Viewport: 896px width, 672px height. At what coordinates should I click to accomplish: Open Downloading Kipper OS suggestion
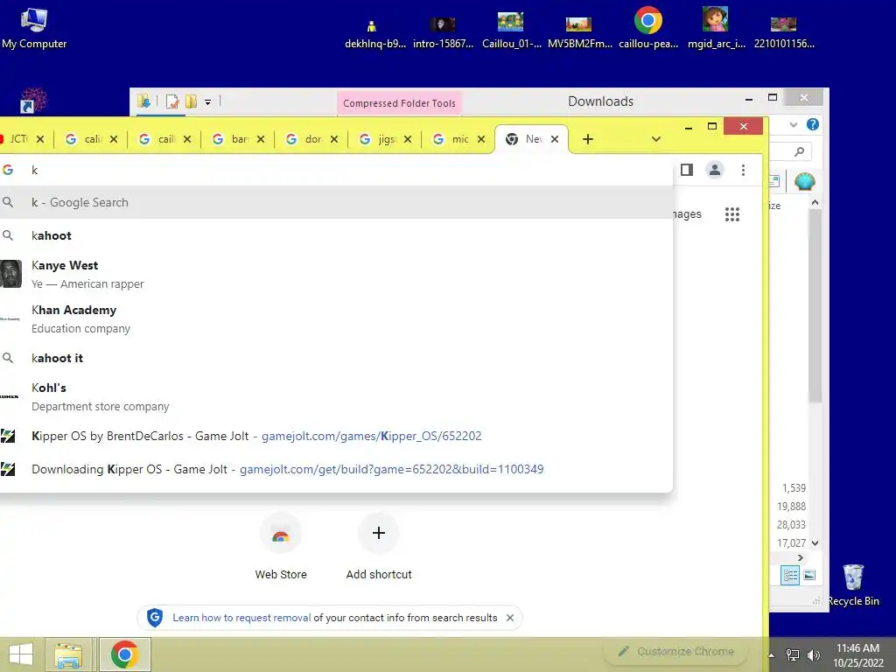click(x=336, y=469)
